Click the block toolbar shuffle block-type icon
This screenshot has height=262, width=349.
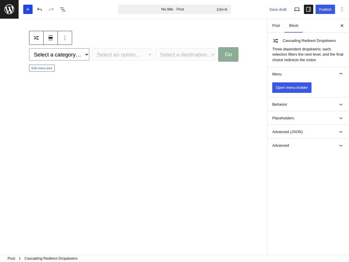(36, 38)
